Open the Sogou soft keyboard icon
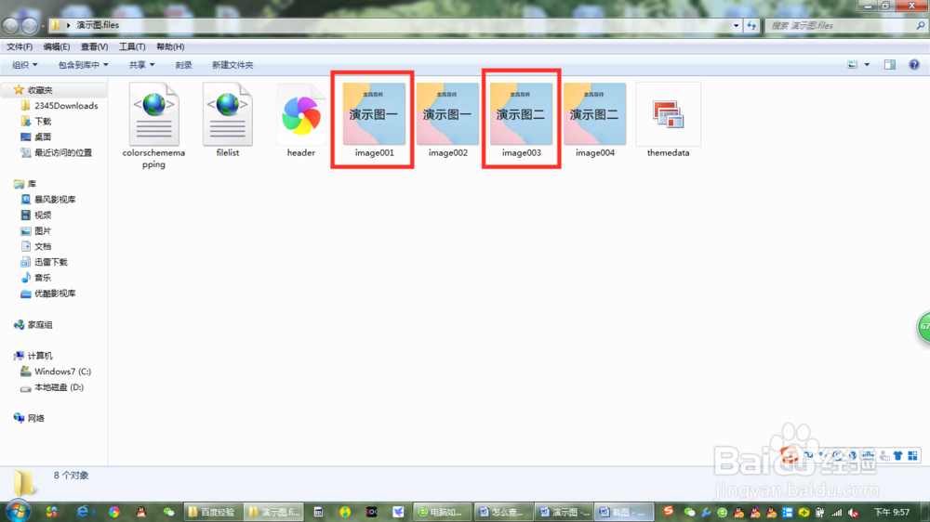The image size is (930, 522). (x=868, y=455)
